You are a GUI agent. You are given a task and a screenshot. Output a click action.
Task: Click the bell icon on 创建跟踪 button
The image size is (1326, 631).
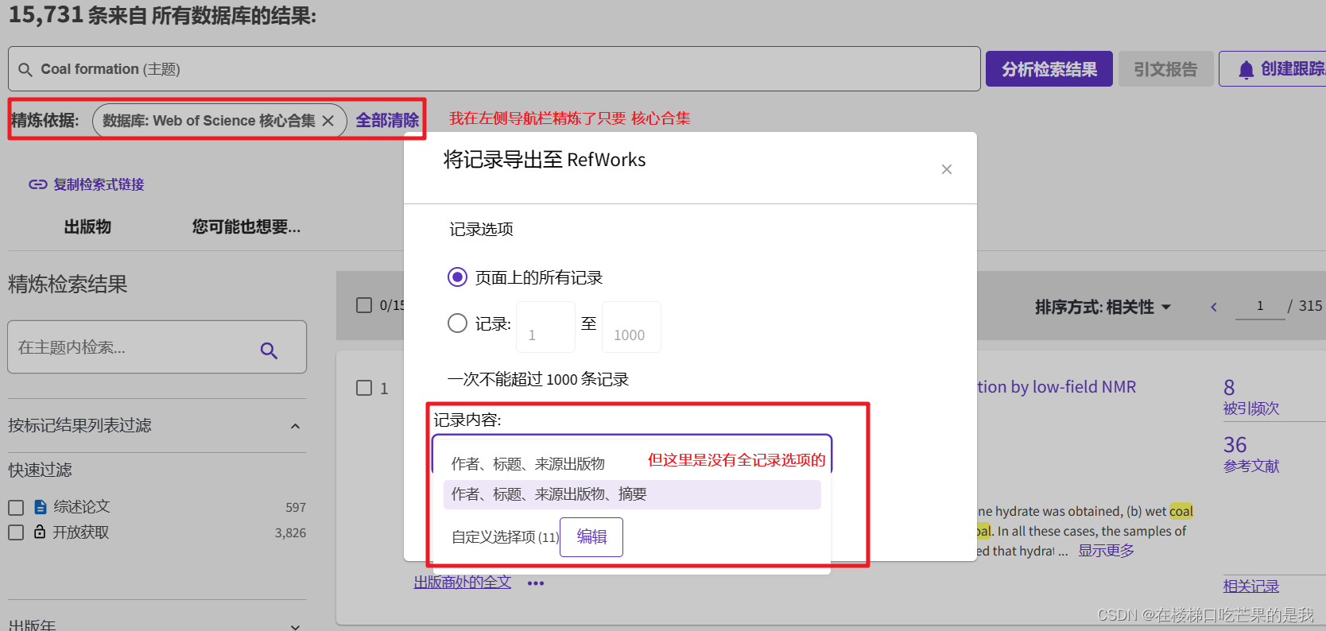(x=1246, y=70)
